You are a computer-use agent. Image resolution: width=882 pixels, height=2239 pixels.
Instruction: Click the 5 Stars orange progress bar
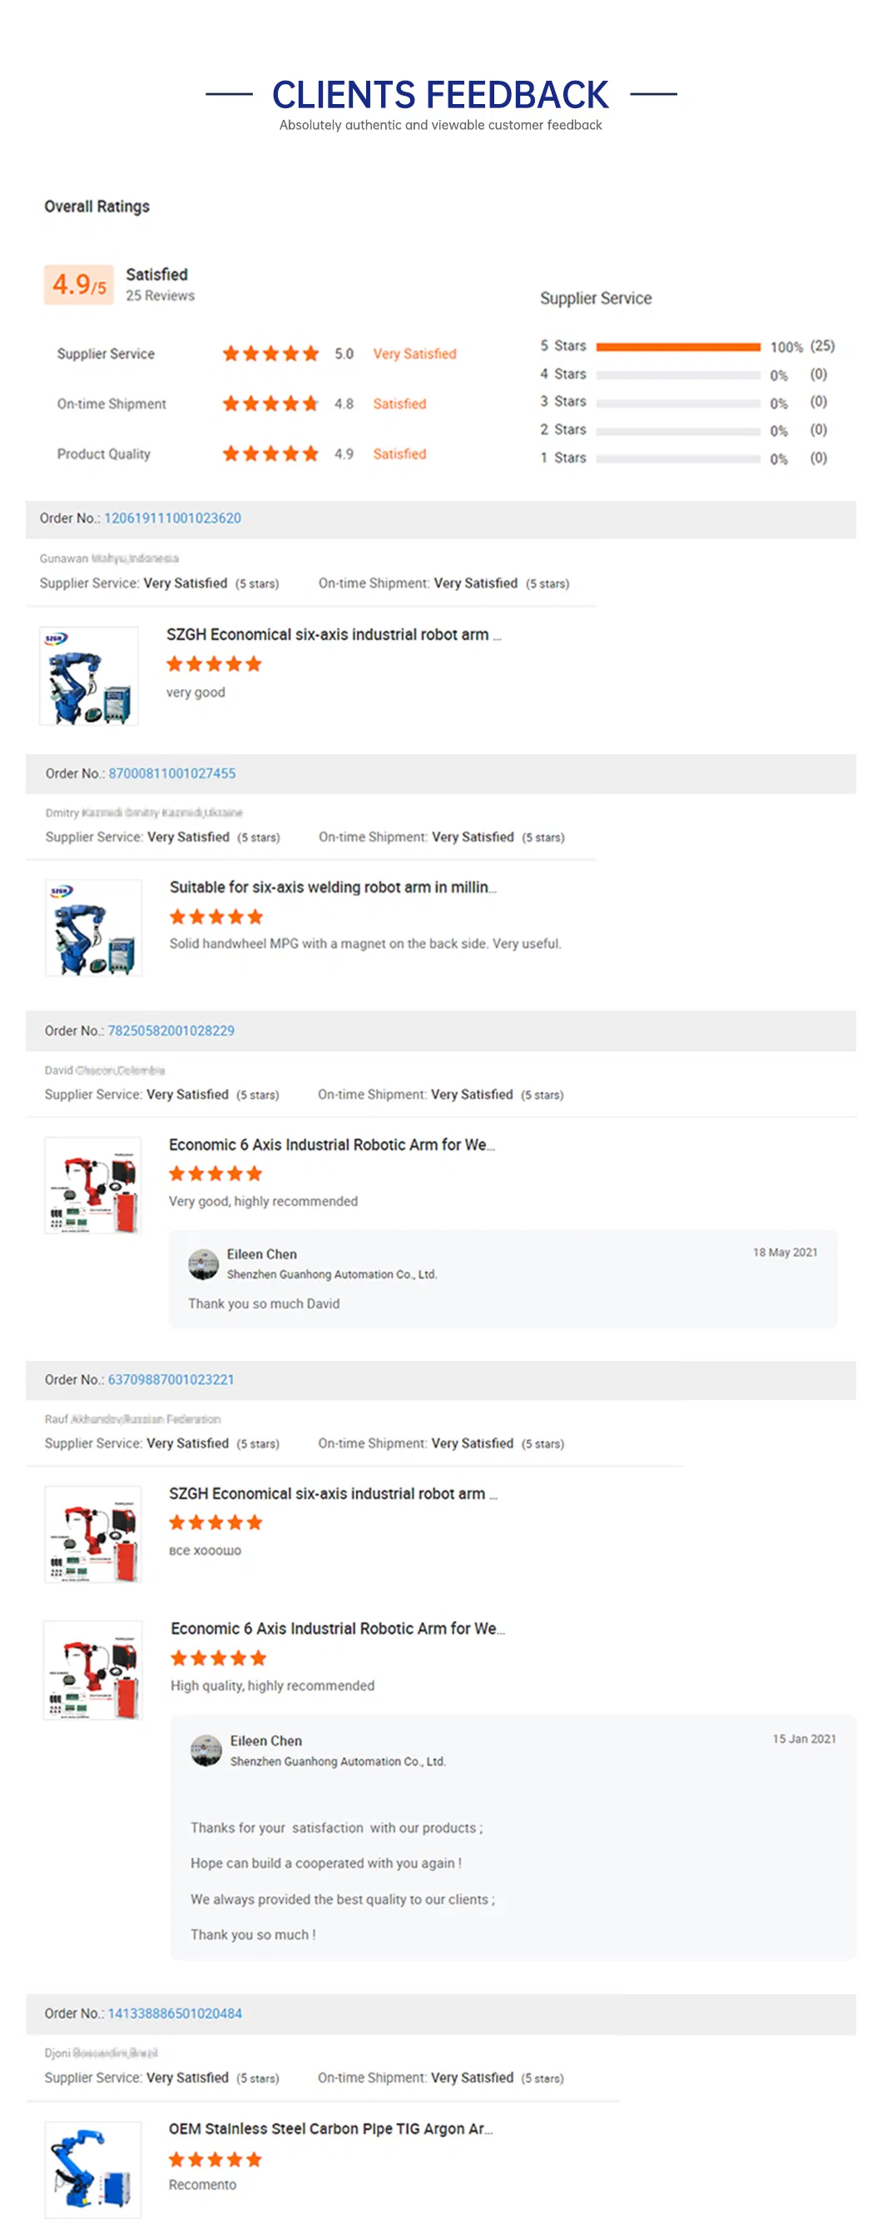point(678,347)
